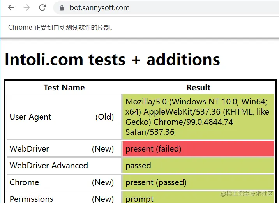Select the Chrome (New) row label
This screenshot has height=203, width=279.
pos(64,182)
